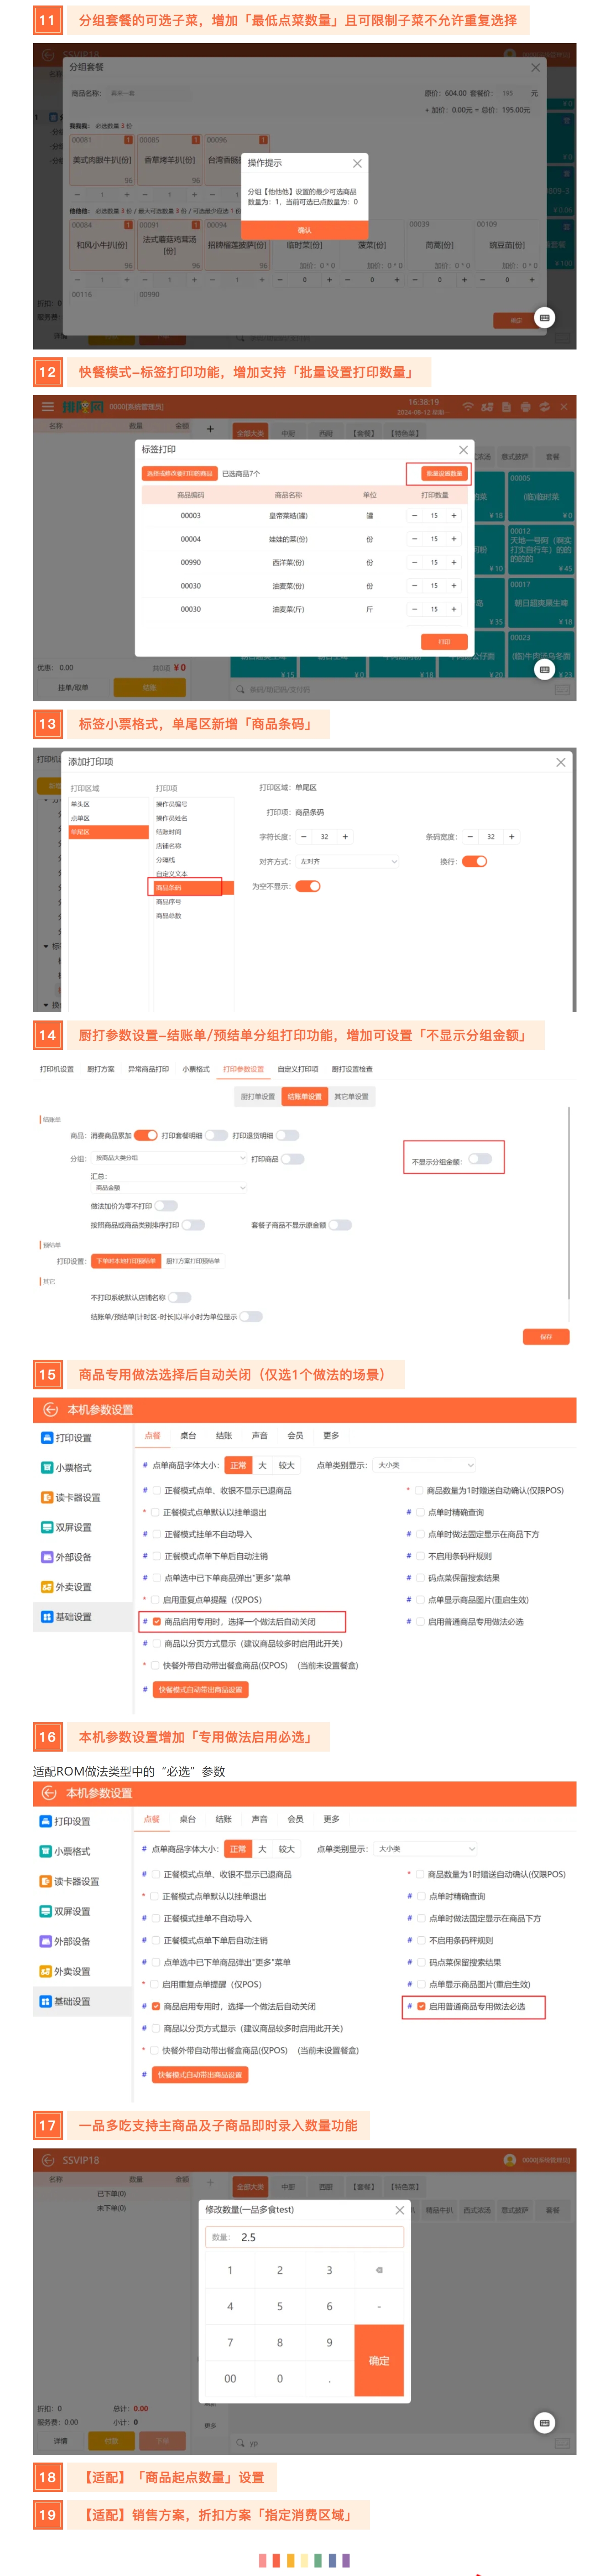
Task: Decrease the 条码宽度 value
Action: (470, 837)
